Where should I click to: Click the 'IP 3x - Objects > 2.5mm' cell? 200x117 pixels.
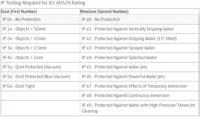pyautogui.click(x=24, y=48)
